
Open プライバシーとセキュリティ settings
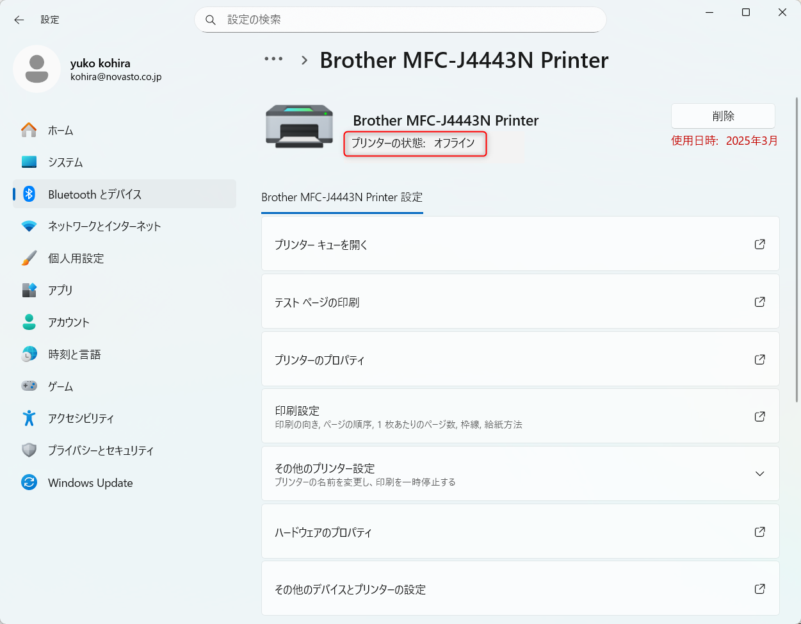(124, 450)
